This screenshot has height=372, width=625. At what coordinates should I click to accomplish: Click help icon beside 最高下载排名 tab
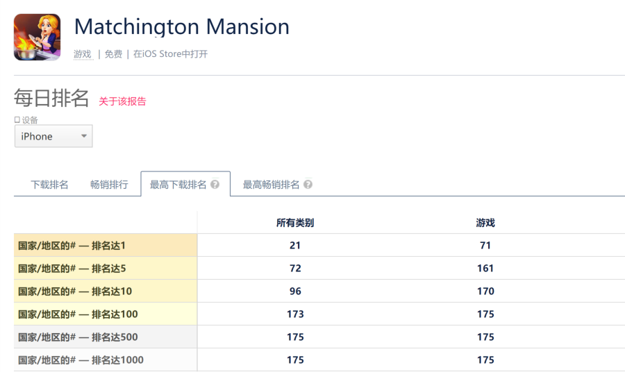click(x=215, y=185)
